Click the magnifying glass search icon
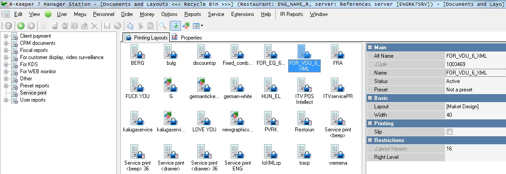 coord(163,26)
